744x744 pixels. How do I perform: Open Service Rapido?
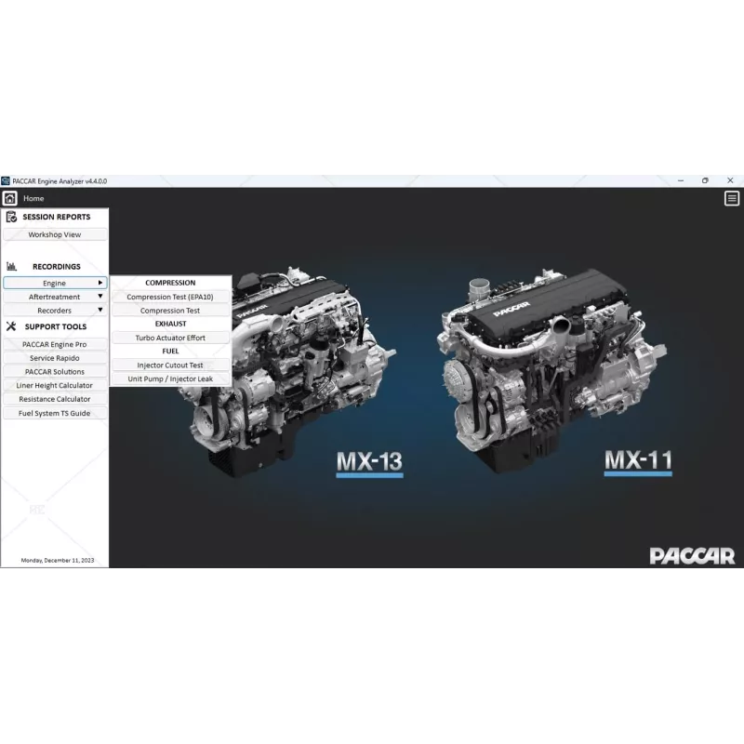[54, 357]
